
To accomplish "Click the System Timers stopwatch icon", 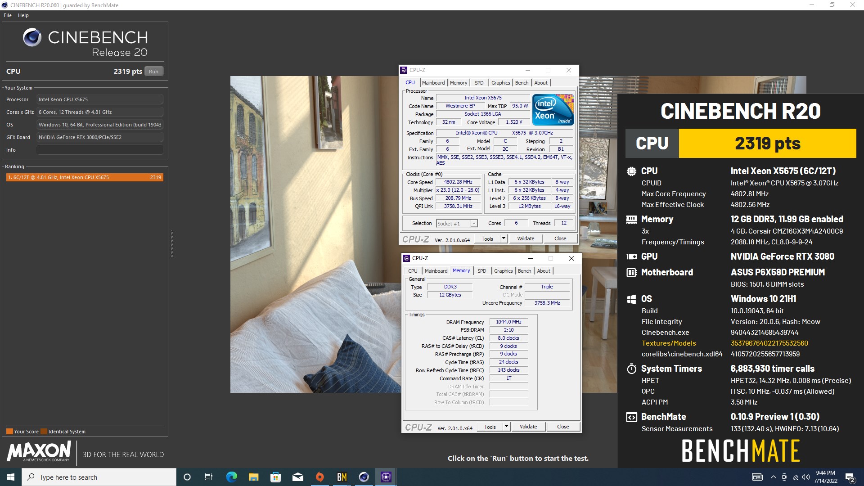I will coord(631,369).
